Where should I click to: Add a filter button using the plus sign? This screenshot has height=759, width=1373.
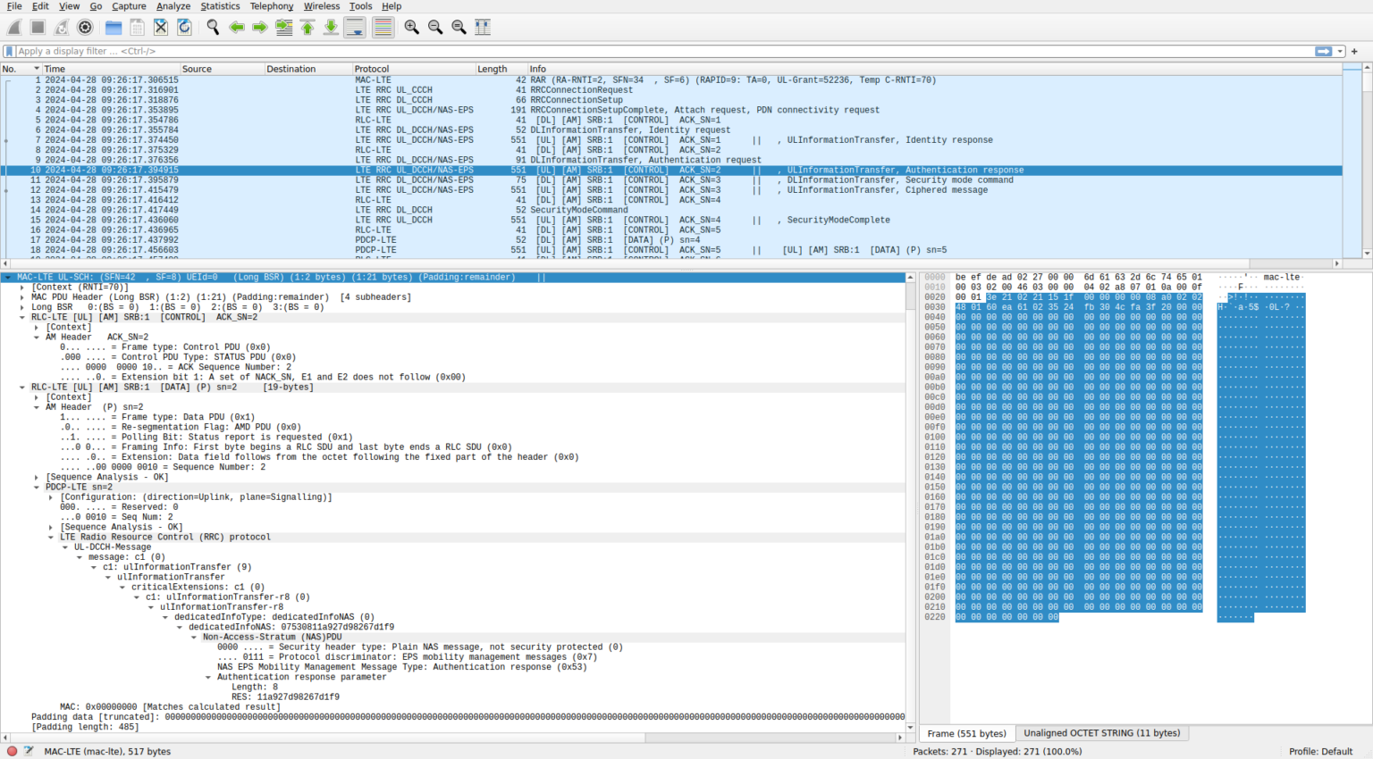tap(1355, 51)
